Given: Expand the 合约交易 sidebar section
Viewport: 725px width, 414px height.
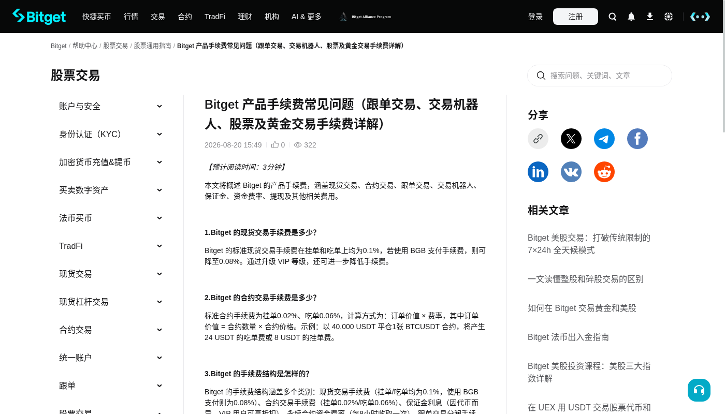Looking at the screenshot, I should click(111, 330).
